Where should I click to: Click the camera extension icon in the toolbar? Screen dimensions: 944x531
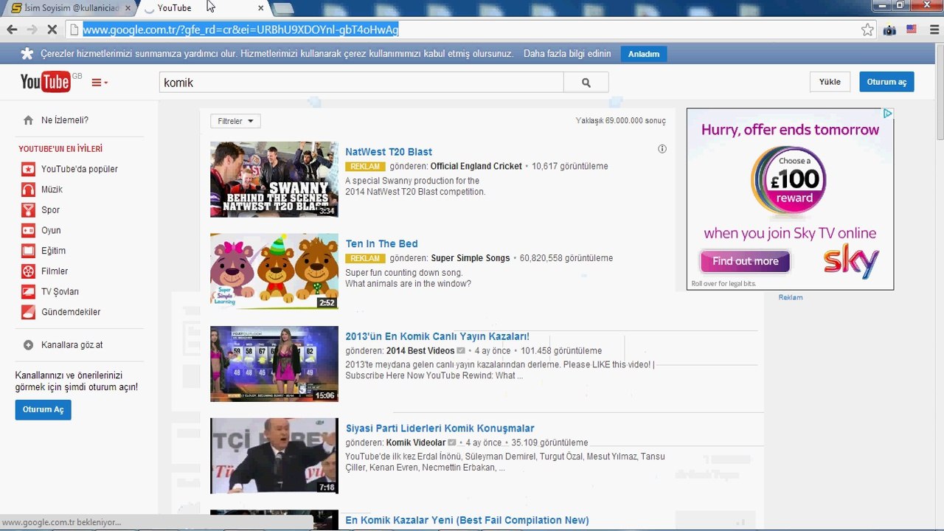(x=889, y=29)
